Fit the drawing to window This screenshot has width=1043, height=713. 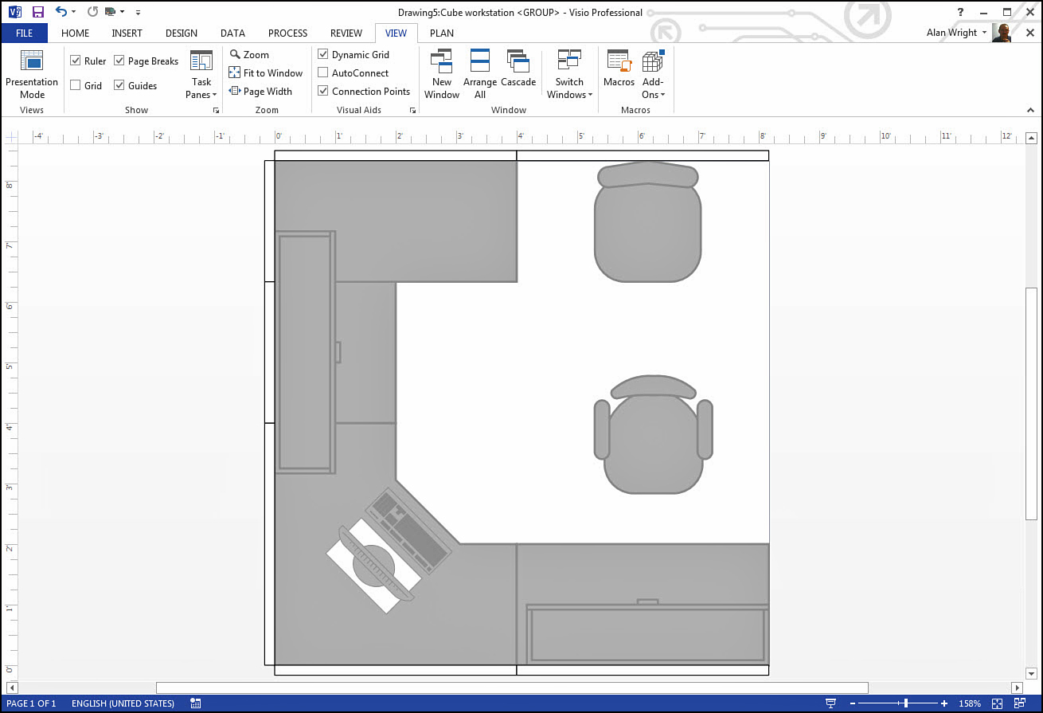pos(266,72)
